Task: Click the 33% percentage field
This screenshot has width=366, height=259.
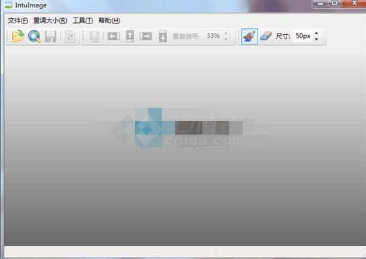Action: click(x=213, y=36)
